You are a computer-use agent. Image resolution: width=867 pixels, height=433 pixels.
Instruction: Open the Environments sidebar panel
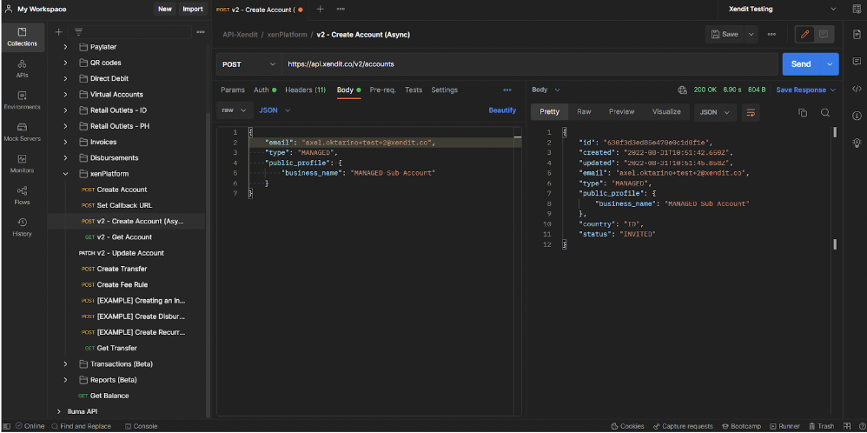click(23, 100)
